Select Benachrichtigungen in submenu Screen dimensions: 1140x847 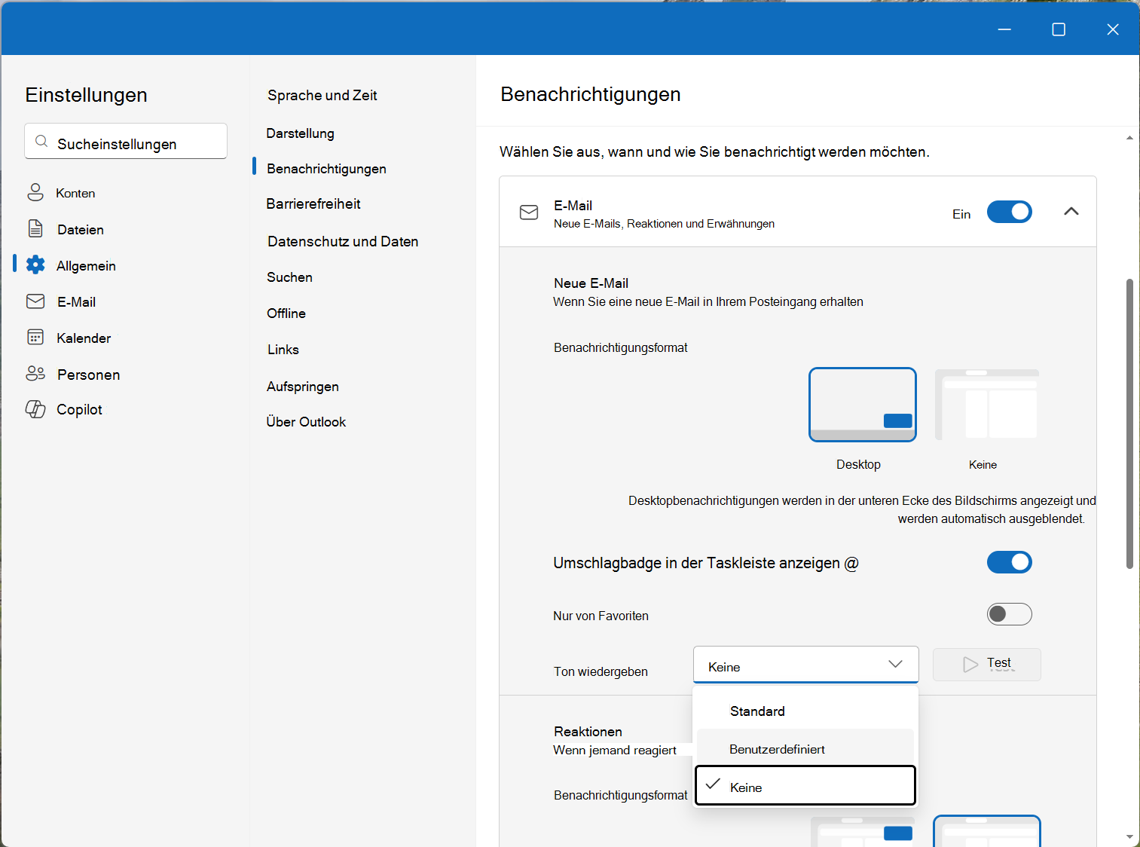click(x=326, y=169)
